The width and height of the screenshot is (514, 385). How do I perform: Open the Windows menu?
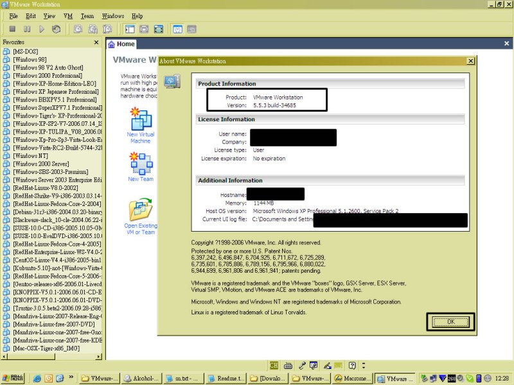tap(113, 15)
